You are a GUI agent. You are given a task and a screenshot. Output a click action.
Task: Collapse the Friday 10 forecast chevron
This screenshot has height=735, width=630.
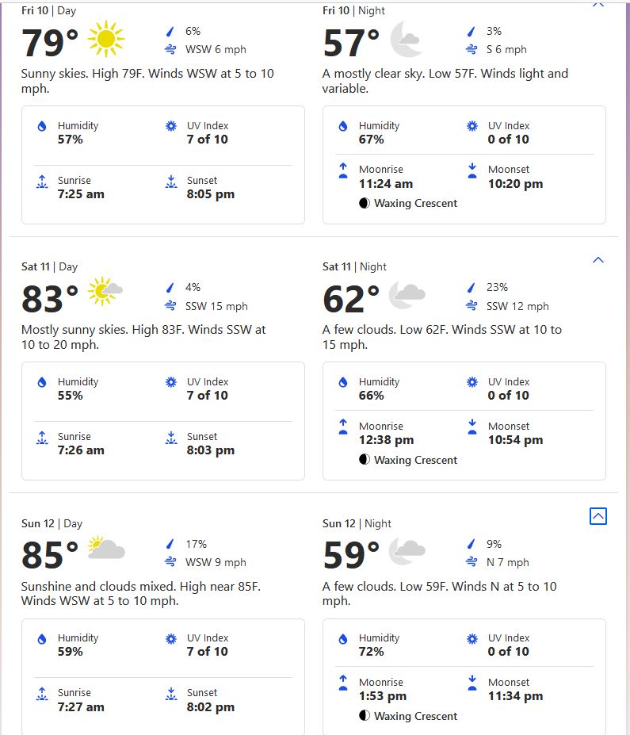coord(598,4)
